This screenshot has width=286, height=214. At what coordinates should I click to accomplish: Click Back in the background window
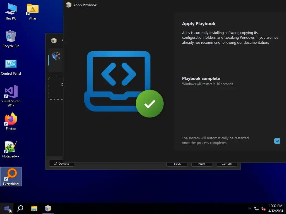(x=177, y=164)
